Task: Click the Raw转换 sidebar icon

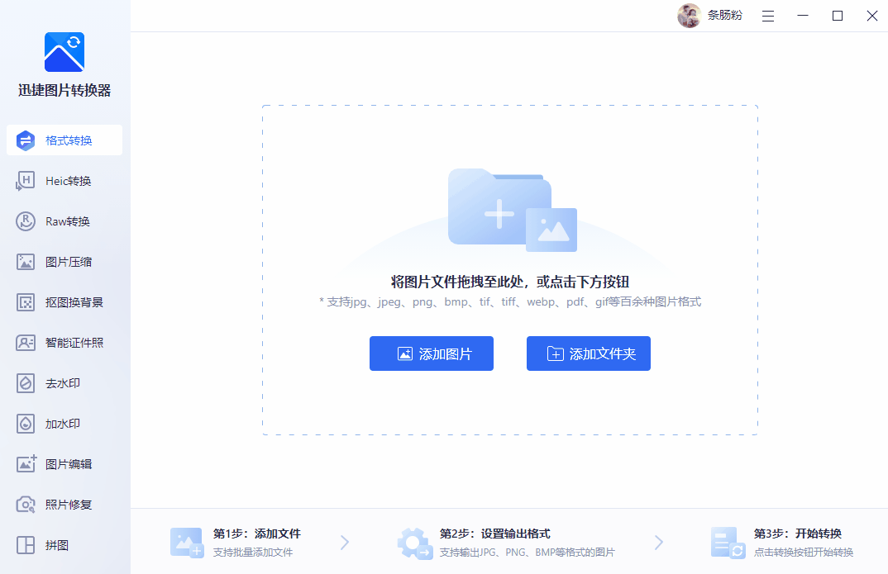Action: point(26,221)
